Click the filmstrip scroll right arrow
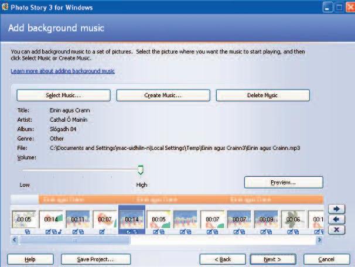355x267 pixels. click(x=319, y=239)
